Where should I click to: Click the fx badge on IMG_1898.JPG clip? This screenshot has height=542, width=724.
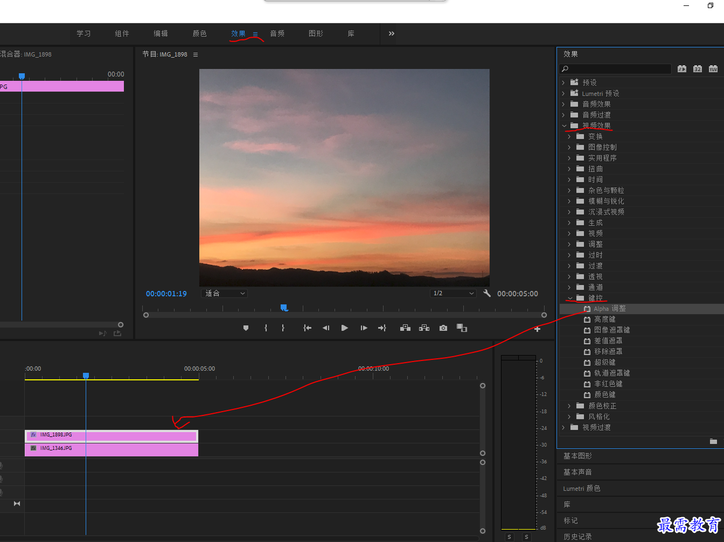[x=33, y=435]
